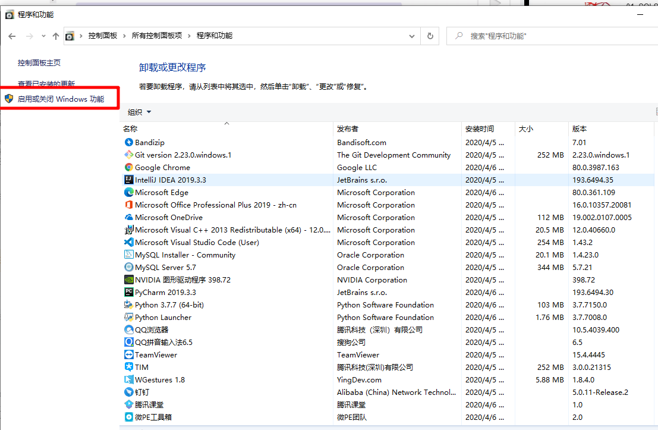Expand the address bar history chevron

pos(411,35)
